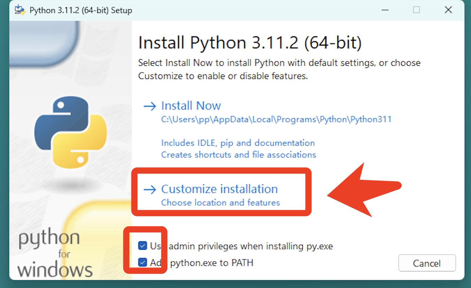This screenshot has height=288, width=471.
Task: Close the Python Setup window
Action: (448, 10)
